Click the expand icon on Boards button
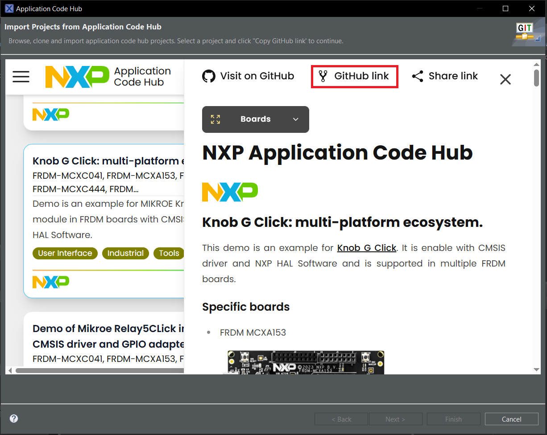This screenshot has width=547, height=435. 215,119
